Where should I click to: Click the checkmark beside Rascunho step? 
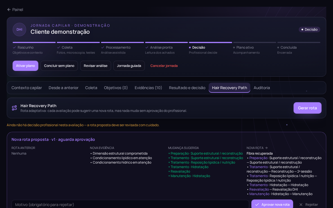14,48
